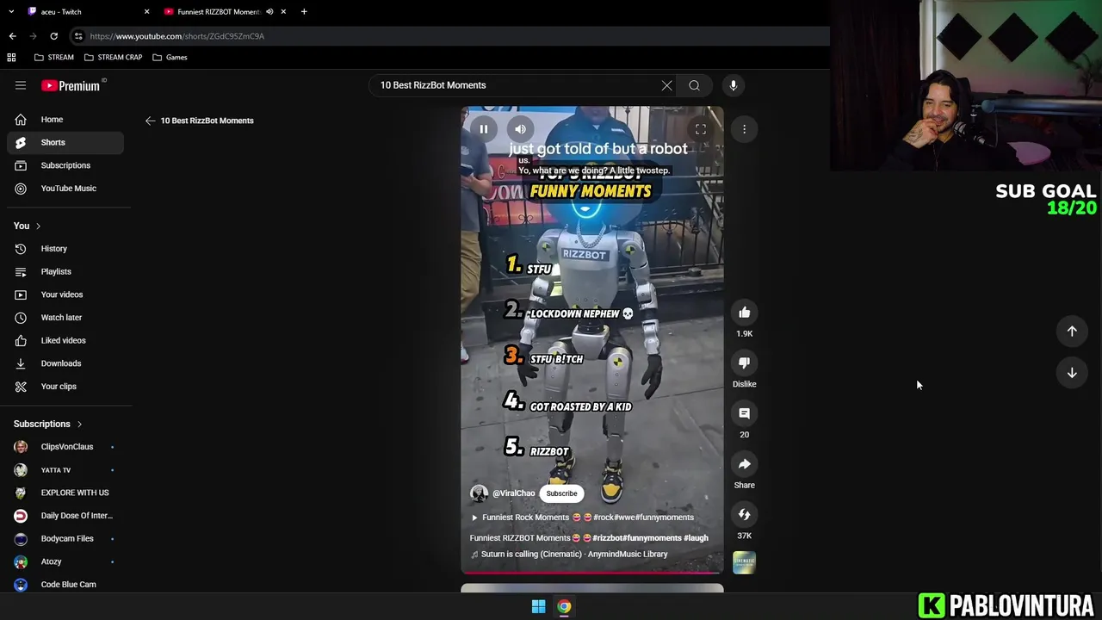Reload the page
1102x620 pixels.
coord(53,36)
